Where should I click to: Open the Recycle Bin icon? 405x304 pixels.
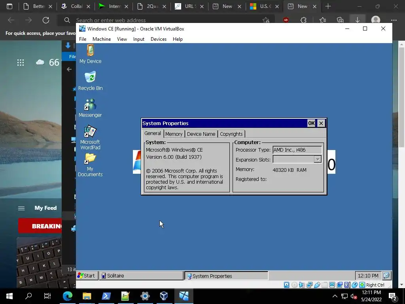coord(90,81)
